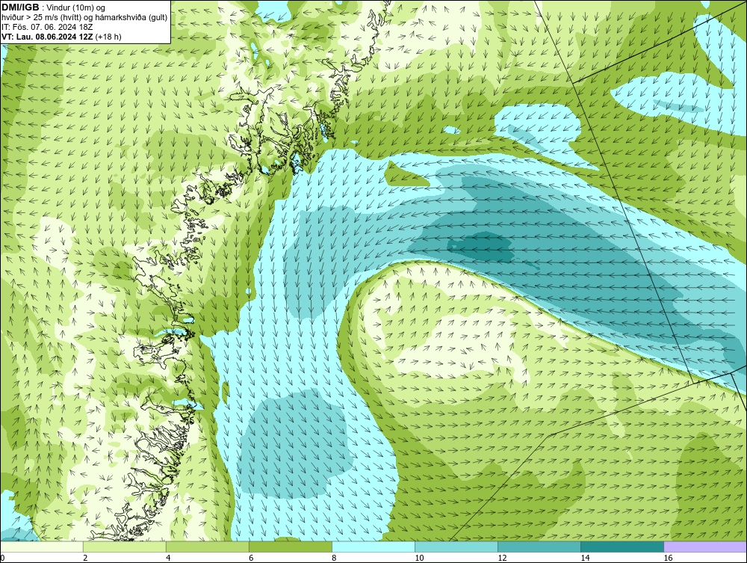Screen dimensions: 747x563
Task: Click the 'DMI/IGB' title text
Action: click(x=20, y=7)
